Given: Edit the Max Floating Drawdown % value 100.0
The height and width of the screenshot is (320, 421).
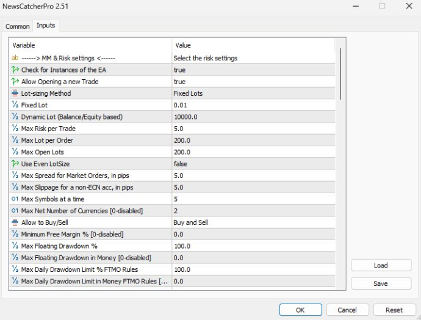Looking at the screenshot, I should pos(253,246).
